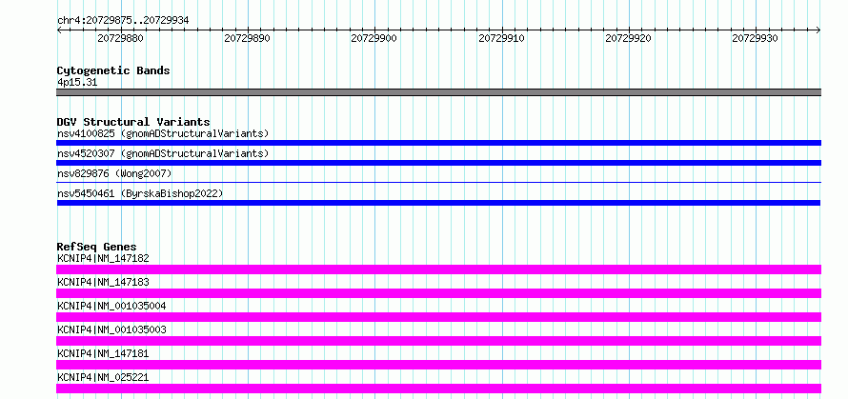The width and height of the screenshot is (848, 399).
Task: Click the KCNIP4|NM_001035004 label
Action: tap(111, 306)
